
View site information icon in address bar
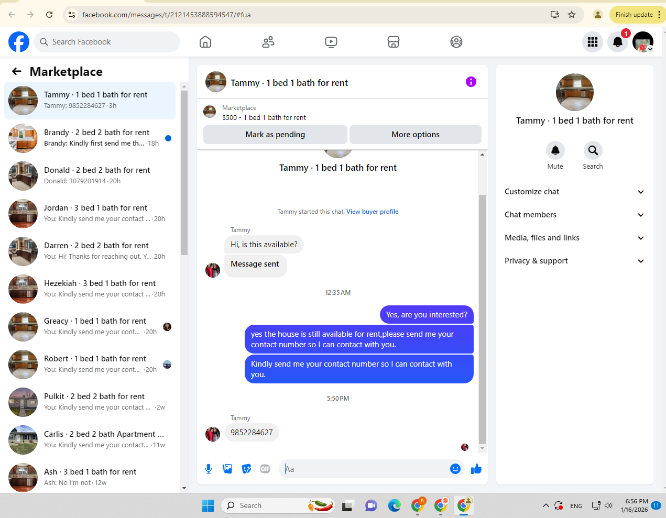[x=72, y=15]
